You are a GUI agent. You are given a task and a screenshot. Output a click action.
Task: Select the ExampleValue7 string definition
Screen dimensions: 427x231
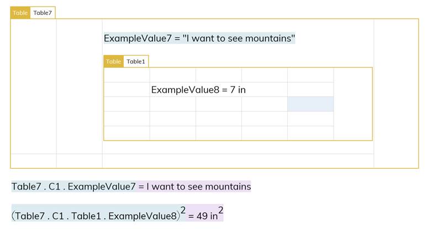click(199, 39)
